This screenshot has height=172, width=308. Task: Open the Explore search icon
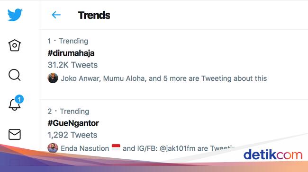click(15, 75)
